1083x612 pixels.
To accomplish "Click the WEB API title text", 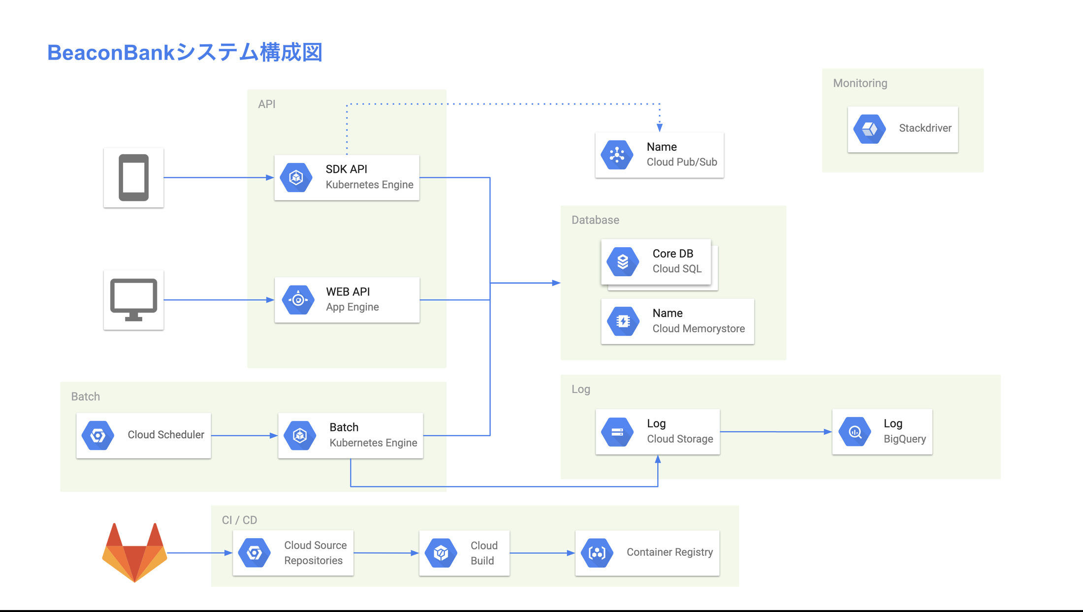I will [348, 291].
